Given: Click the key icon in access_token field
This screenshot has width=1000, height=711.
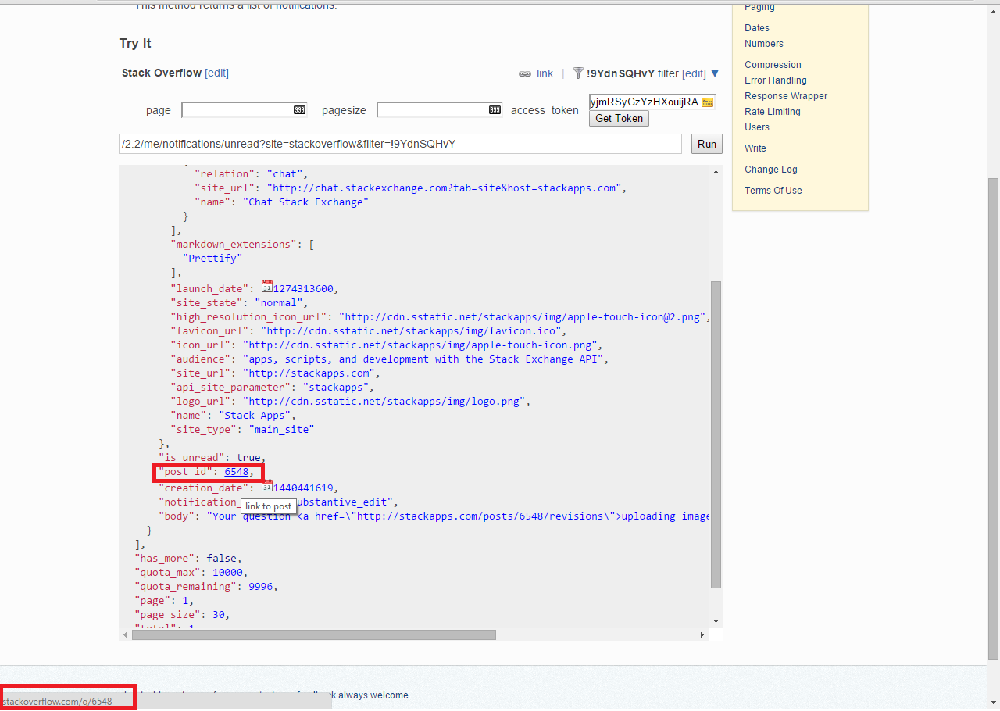Looking at the screenshot, I should 707,102.
